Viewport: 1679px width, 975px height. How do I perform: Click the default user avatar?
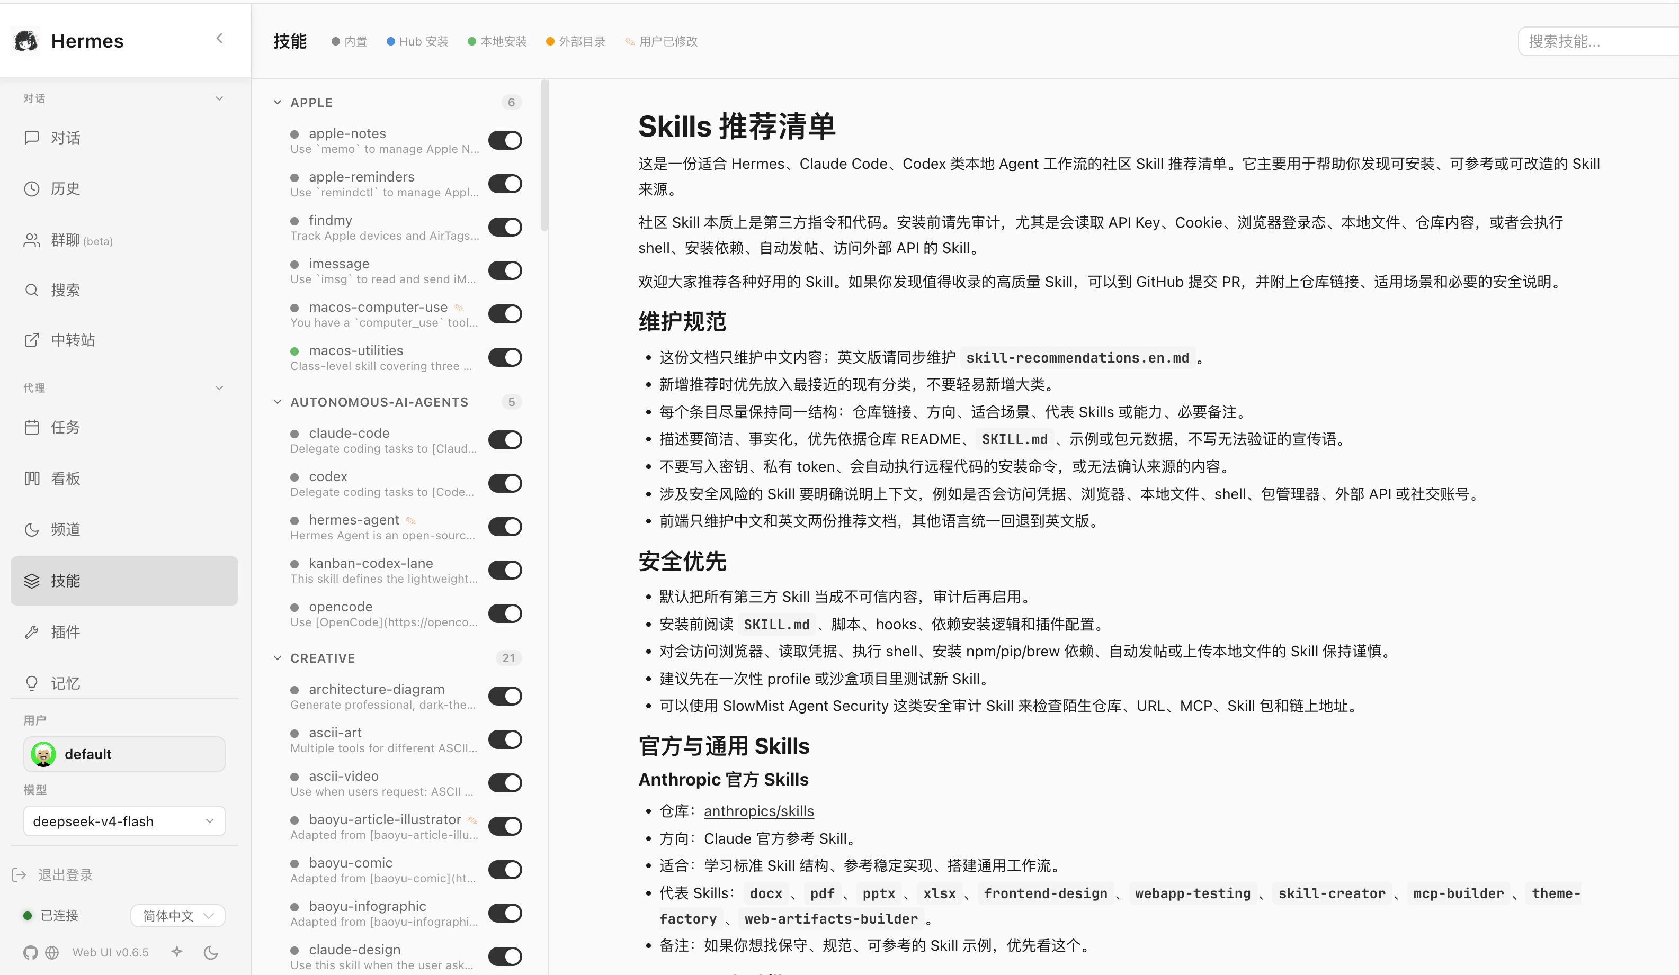pos(43,754)
